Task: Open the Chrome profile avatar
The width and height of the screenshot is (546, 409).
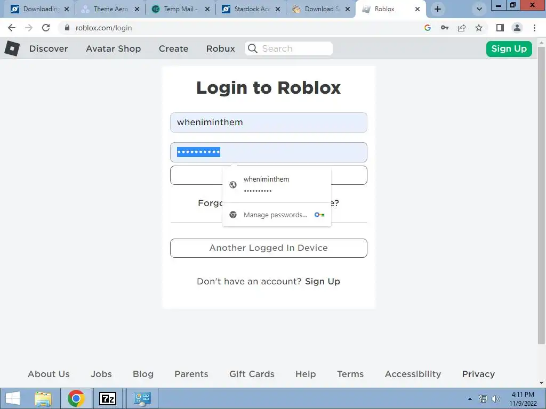Action: pyautogui.click(x=517, y=28)
